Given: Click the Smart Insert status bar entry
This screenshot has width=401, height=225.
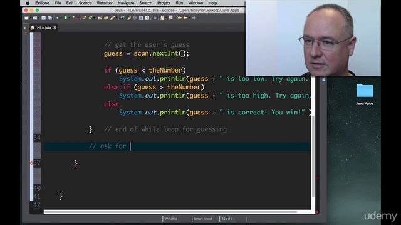Looking at the screenshot, I should (203, 219).
